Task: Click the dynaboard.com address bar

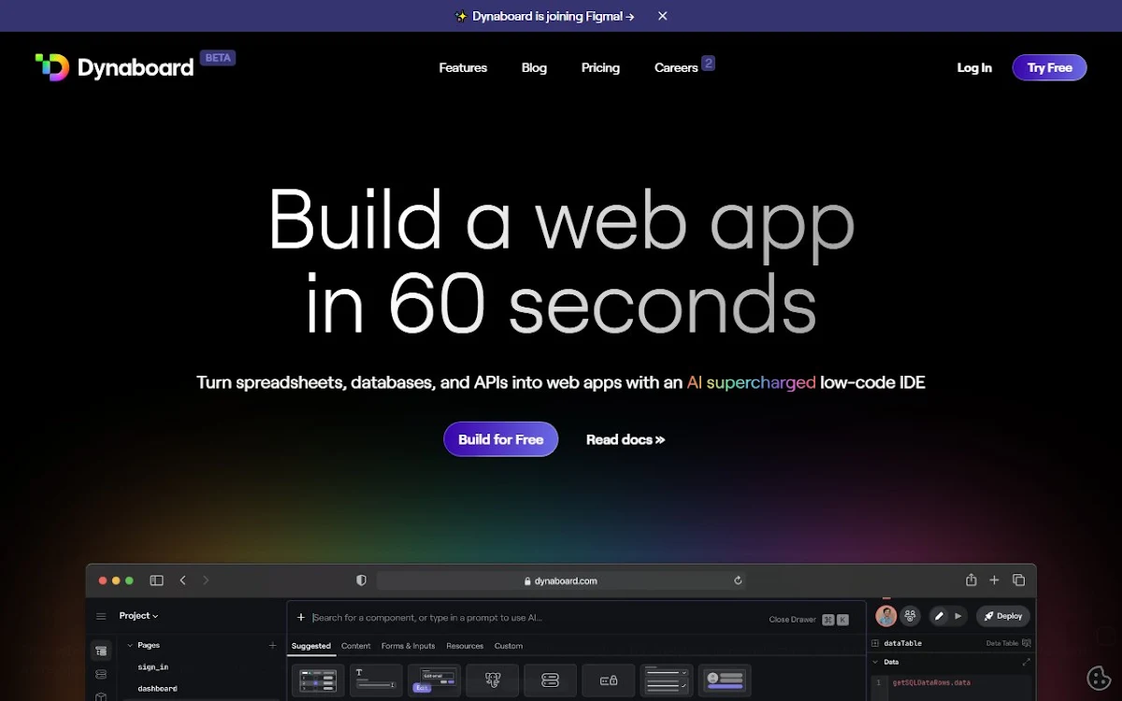Action: point(562,580)
